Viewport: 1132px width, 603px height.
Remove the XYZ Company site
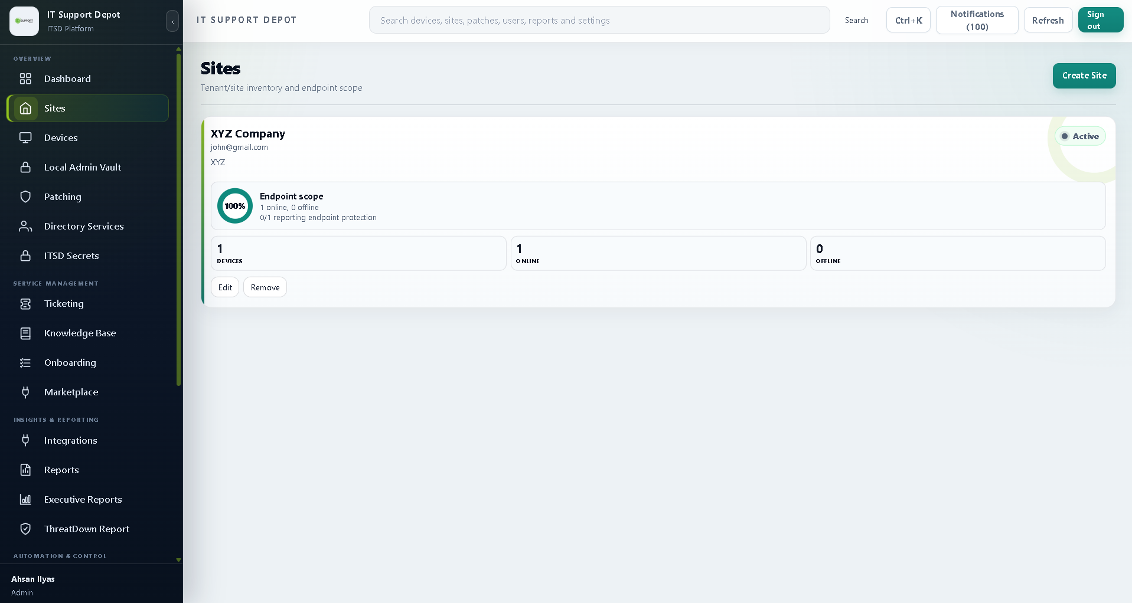point(265,287)
